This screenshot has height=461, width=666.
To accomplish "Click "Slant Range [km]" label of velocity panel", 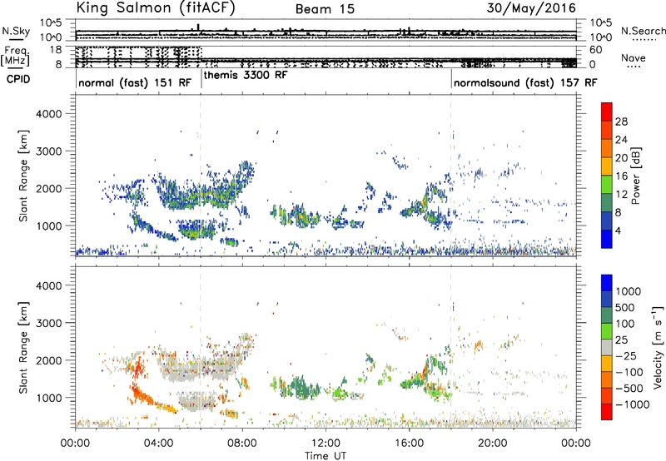I will pos(23,347).
